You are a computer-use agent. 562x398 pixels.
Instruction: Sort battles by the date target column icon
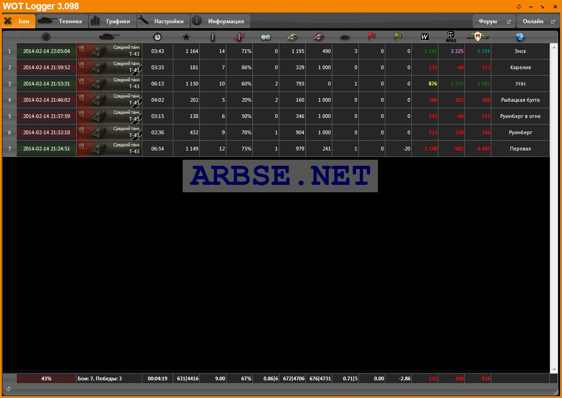point(46,37)
